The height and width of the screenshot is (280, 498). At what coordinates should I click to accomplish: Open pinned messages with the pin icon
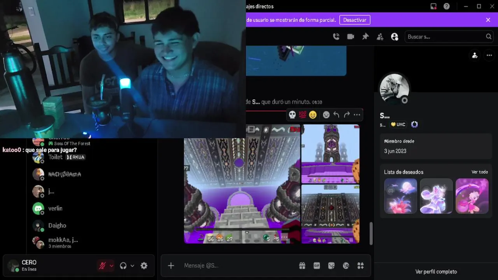click(x=365, y=37)
